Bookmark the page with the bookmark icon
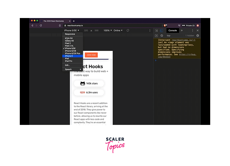The image size is (230, 166). [x=60, y=26]
